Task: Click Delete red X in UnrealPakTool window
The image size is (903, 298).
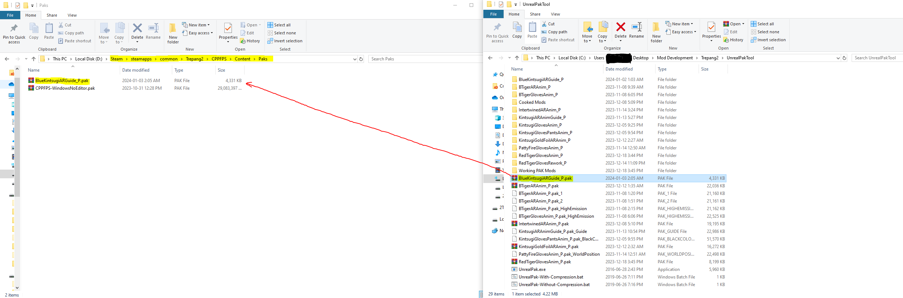Action: (x=620, y=27)
